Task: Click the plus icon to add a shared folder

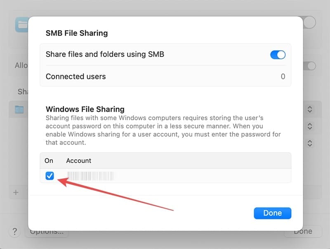Action: tap(15, 192)
